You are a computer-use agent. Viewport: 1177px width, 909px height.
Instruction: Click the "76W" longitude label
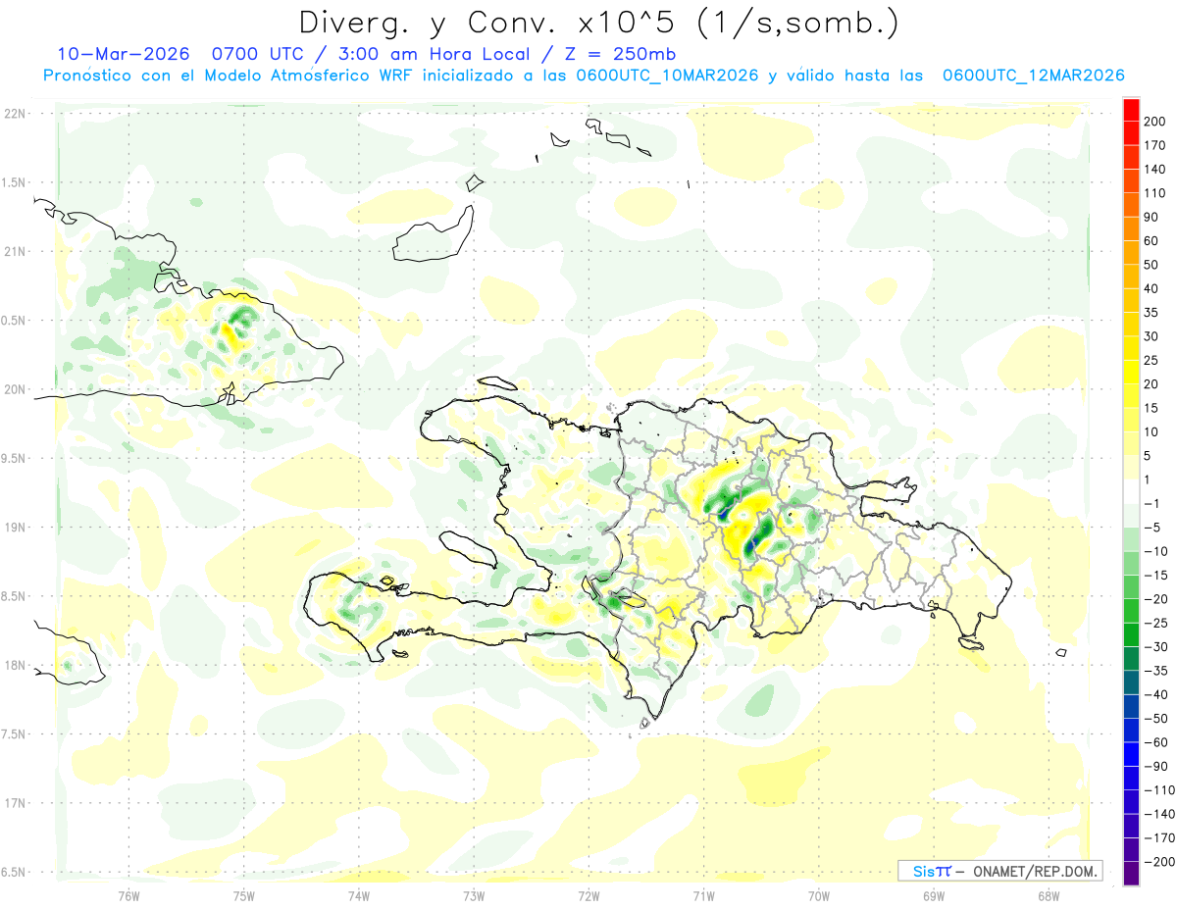pos(128,895)
